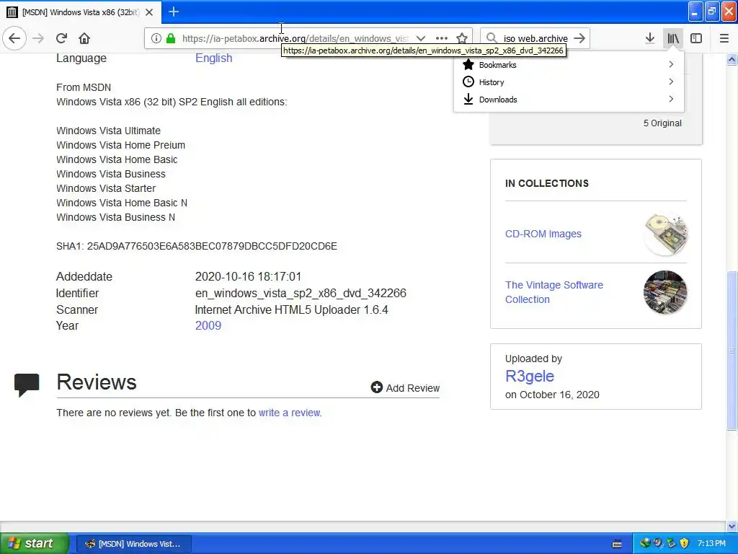Expand the Downloads submenu arrow
Image resolution: width=738 pixels, height=554 pixels.
coord(671,99)
